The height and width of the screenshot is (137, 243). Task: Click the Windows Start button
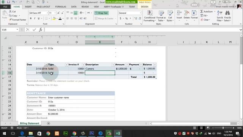pos(4,134)
